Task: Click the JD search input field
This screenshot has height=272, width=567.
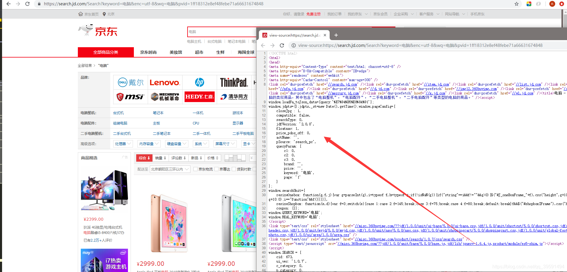Action: click(x=222, y=32)
